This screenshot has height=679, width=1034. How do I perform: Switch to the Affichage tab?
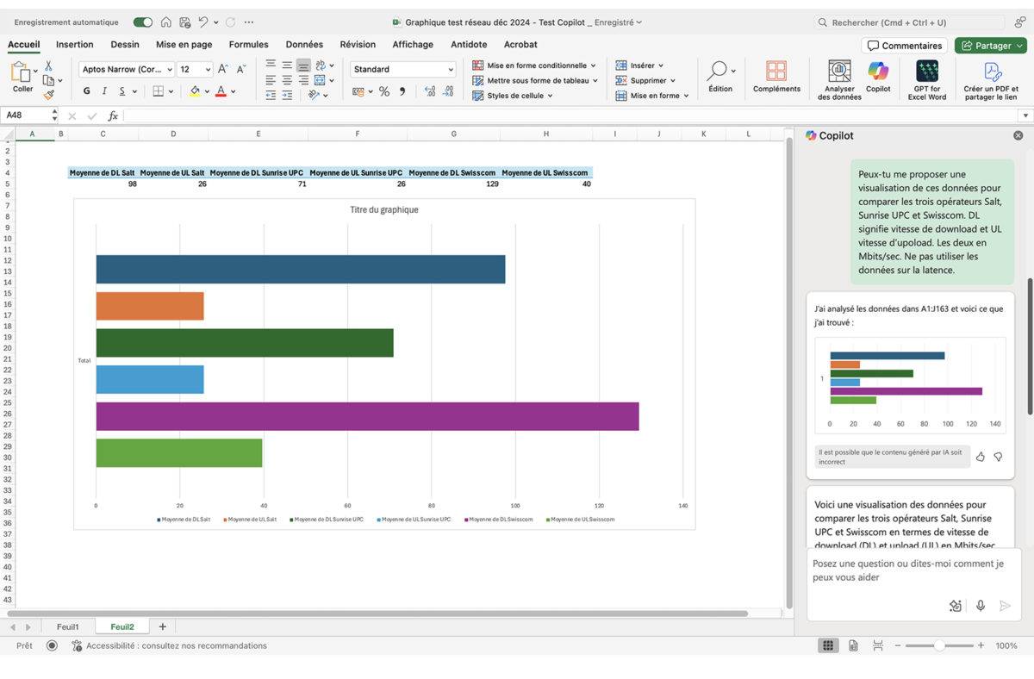click(413, 45)
